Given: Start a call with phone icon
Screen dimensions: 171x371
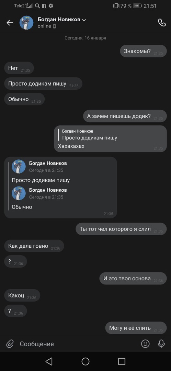Looking at the screenshot, I should click(162, 23).
